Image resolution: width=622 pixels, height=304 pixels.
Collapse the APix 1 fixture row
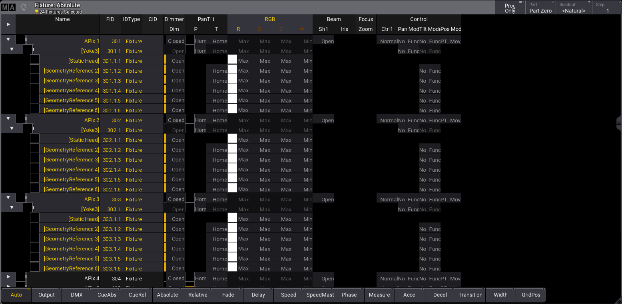coord(8,40)
